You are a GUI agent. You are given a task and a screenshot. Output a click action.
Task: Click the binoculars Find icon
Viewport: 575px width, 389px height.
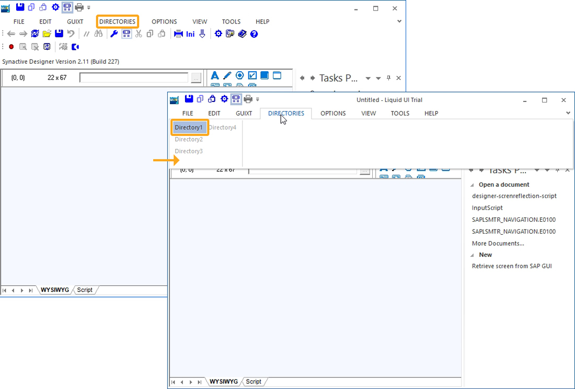(x=98, y=34)
